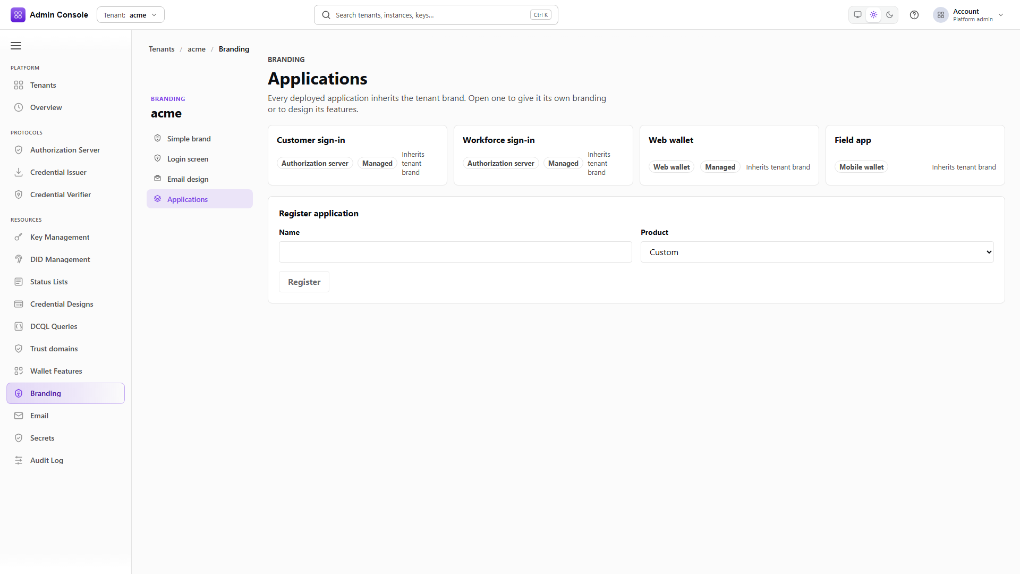Open the Customer sign-in application card
1020x574 pixels.
point(358,155)
